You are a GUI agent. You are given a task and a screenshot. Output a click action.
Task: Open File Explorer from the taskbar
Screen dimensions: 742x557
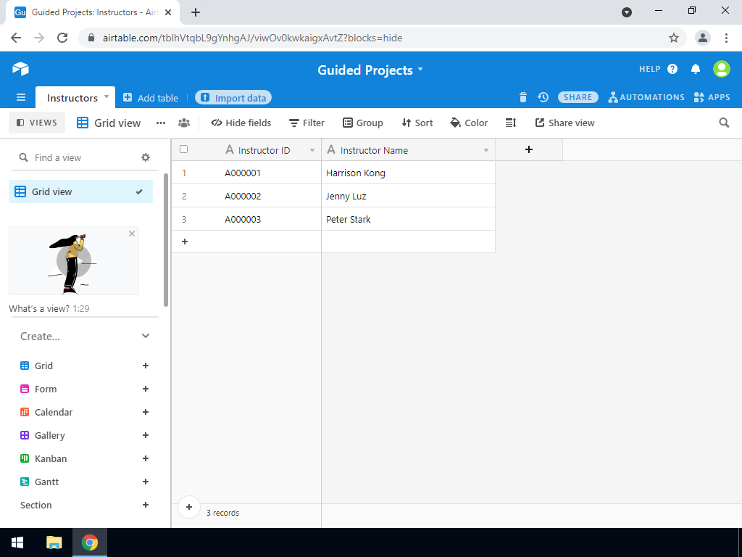tap(54, 542)
